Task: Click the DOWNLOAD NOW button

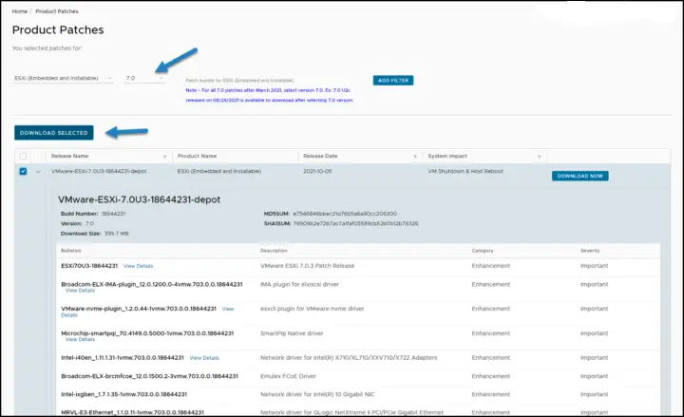Action: tap(579, 176)
